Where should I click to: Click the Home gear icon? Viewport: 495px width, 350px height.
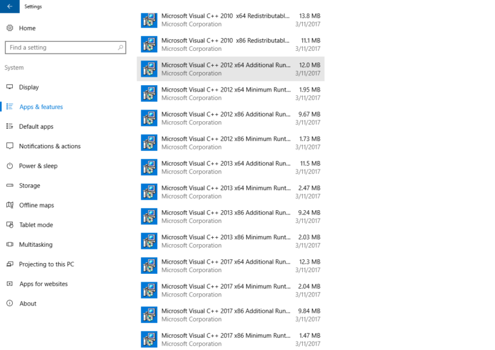click(10, 28)
